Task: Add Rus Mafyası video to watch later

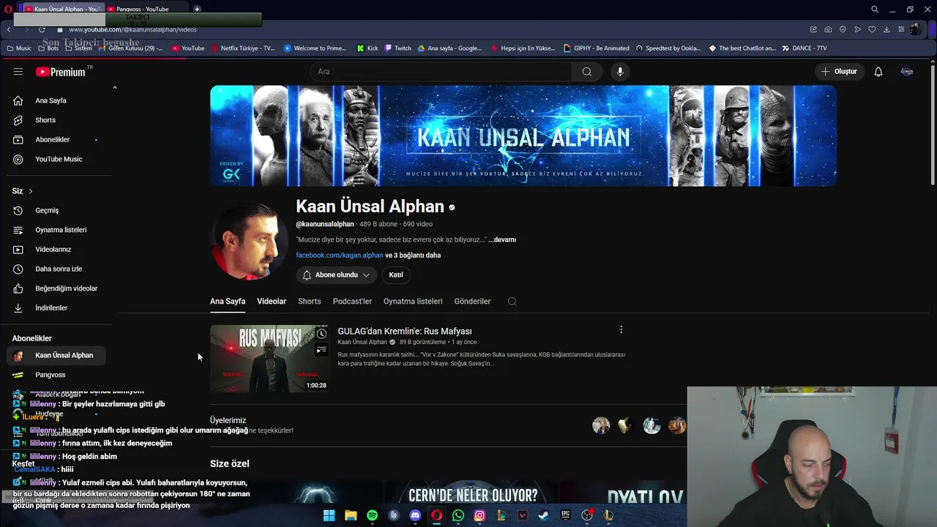Action: (x=321, y=334)
